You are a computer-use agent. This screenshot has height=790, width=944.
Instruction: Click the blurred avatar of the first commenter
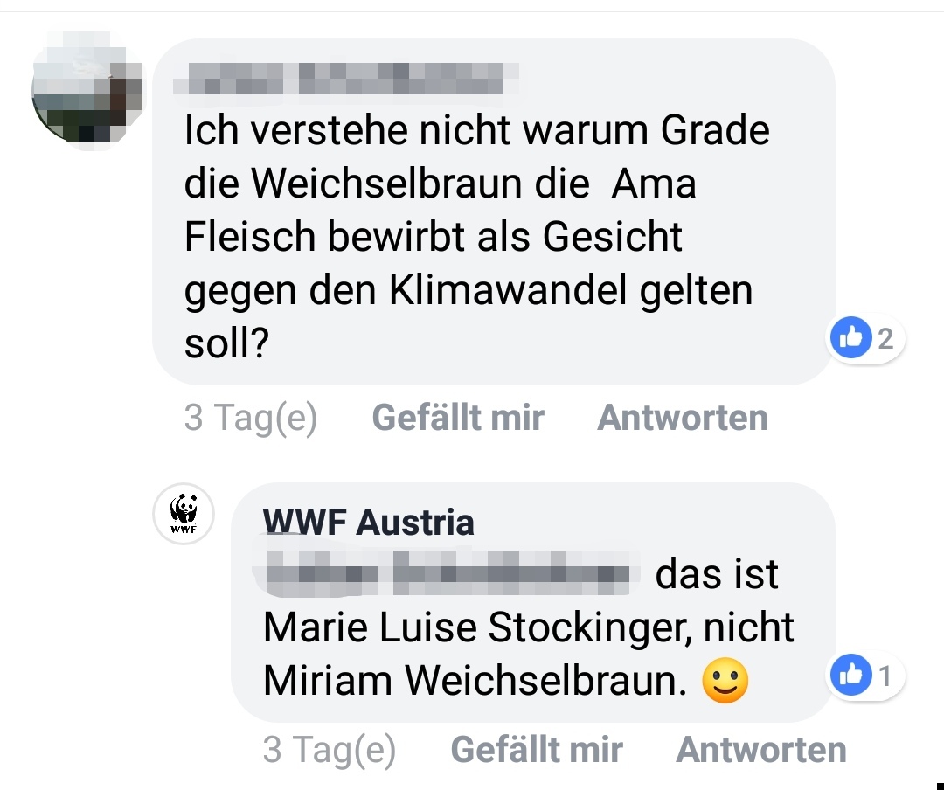(x=87, y=89)
